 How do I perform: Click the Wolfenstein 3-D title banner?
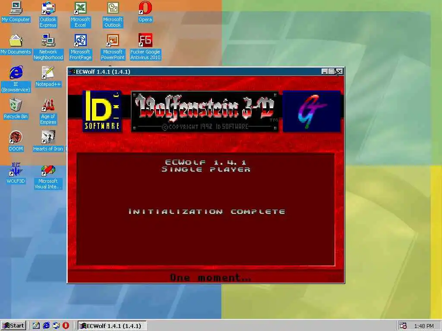pos(205,112)
